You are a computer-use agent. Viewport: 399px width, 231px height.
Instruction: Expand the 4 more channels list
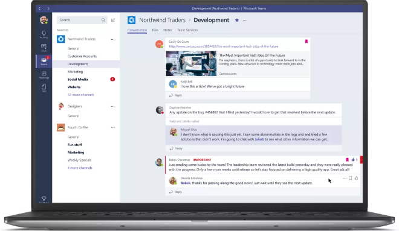[x=80, y=168]
